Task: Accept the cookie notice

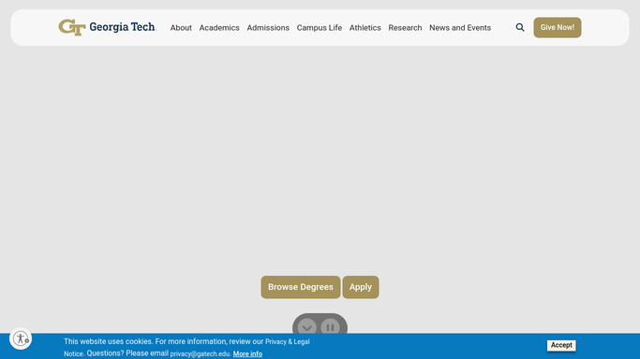Action: pos(561,345)
